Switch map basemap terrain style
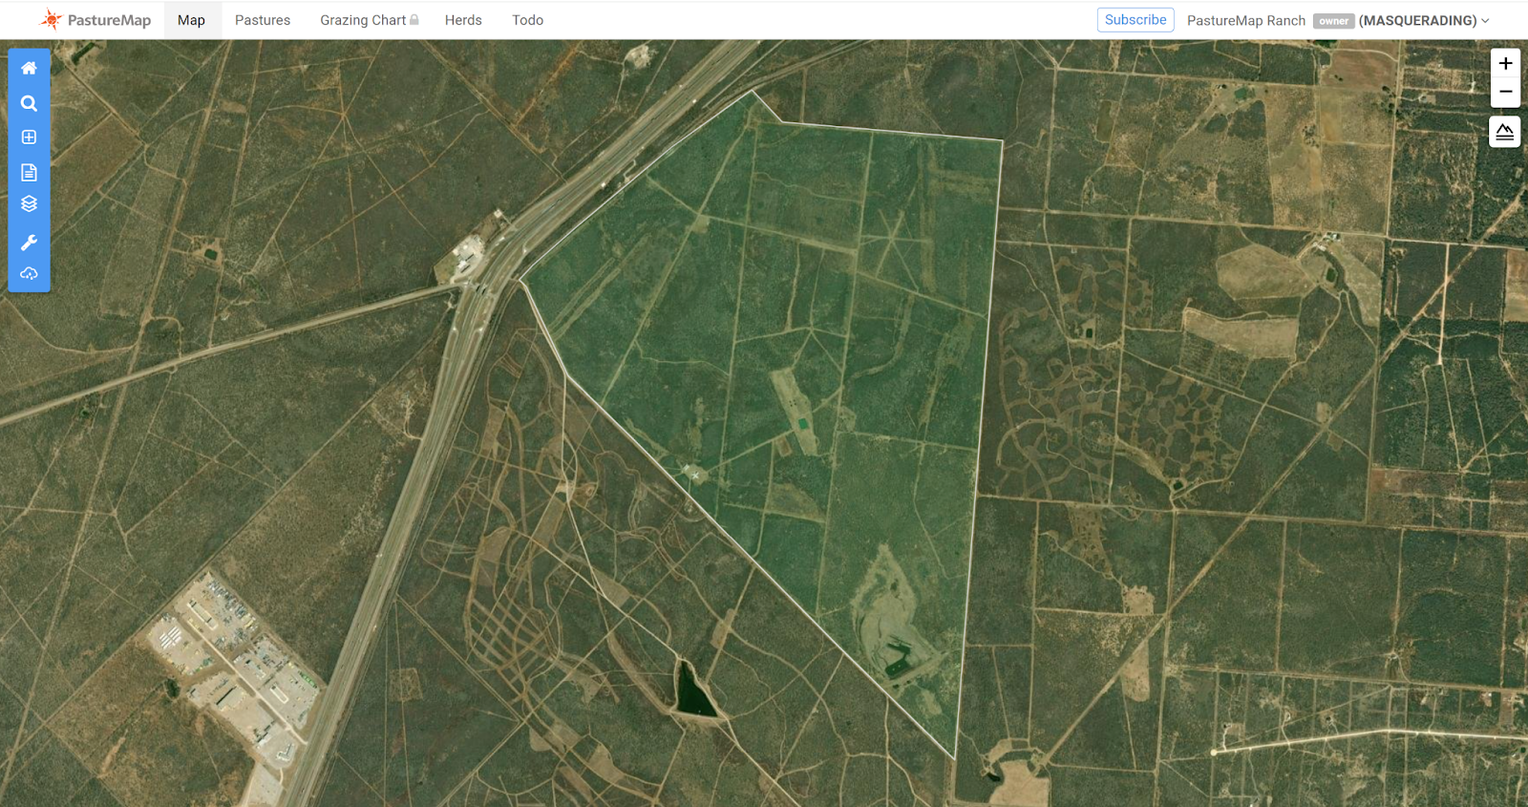This screenshot has width=1528, height=807. pos(1505,132)
